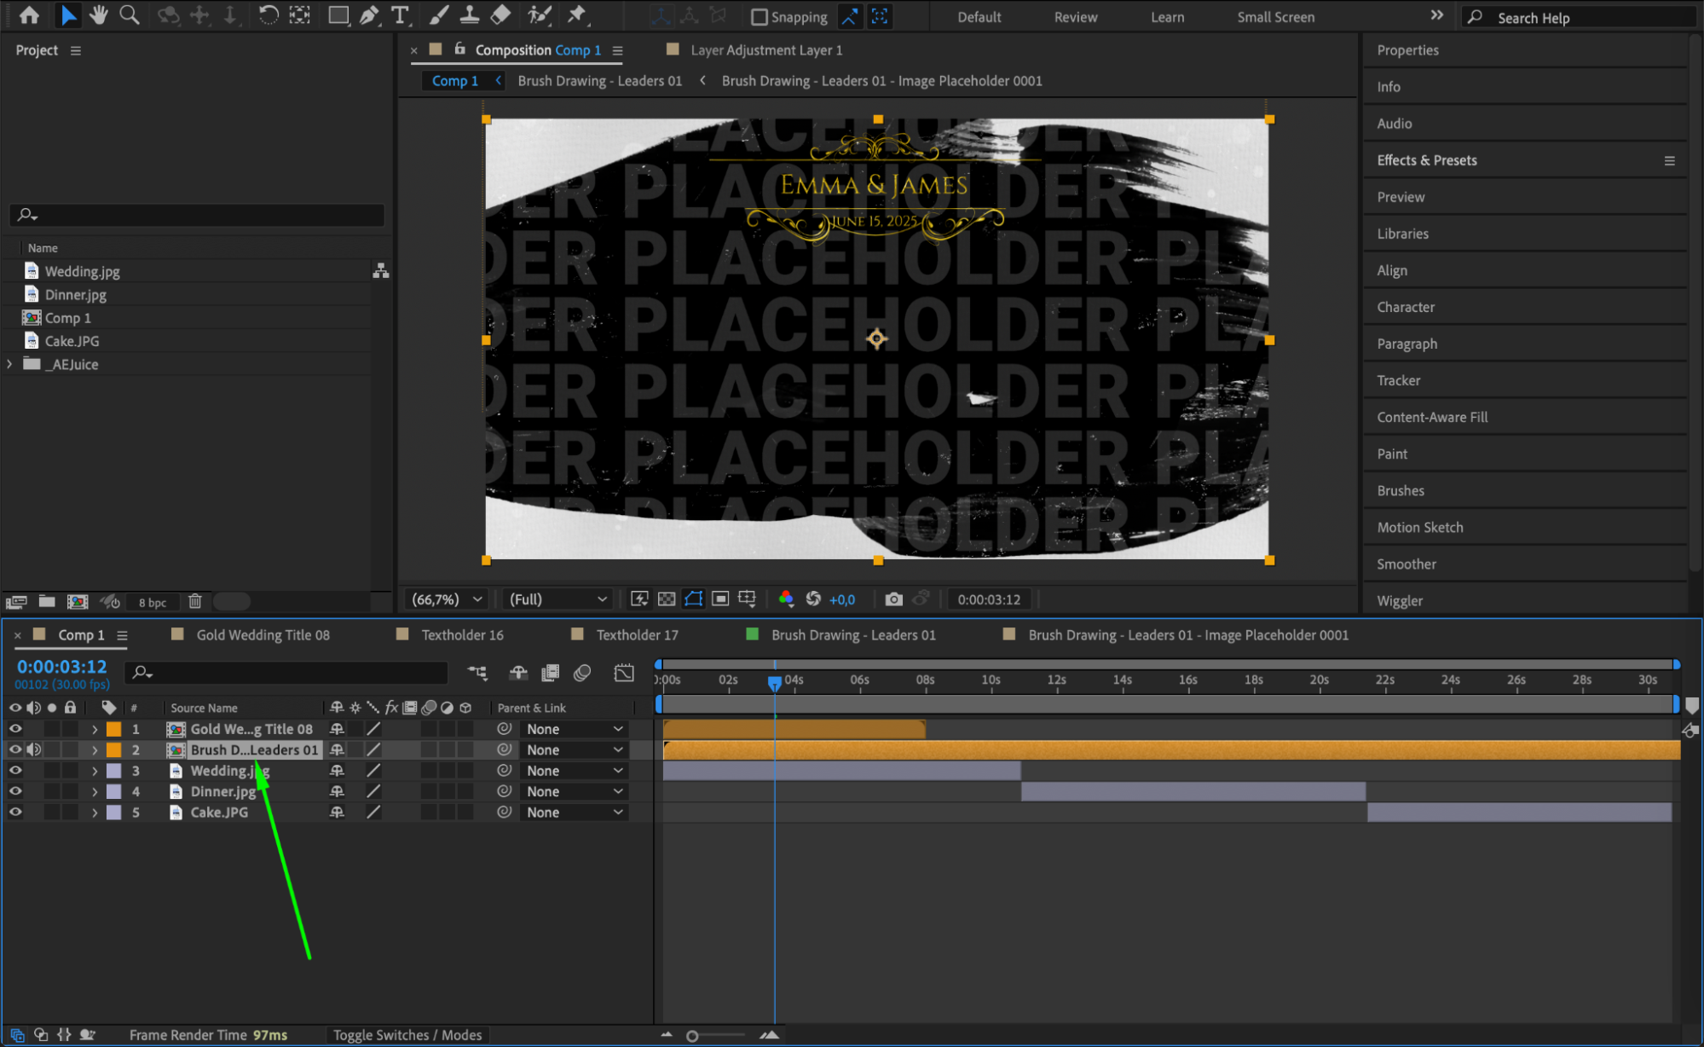Open the Review workspace
Image resolution: width=1704 pixels, height=1047 pixels.
(x=1075, y=17)
